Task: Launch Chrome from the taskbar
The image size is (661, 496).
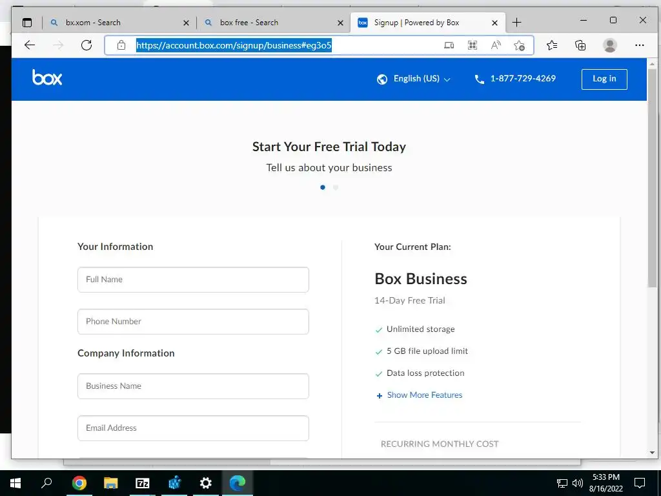Action: coord(79,483)
